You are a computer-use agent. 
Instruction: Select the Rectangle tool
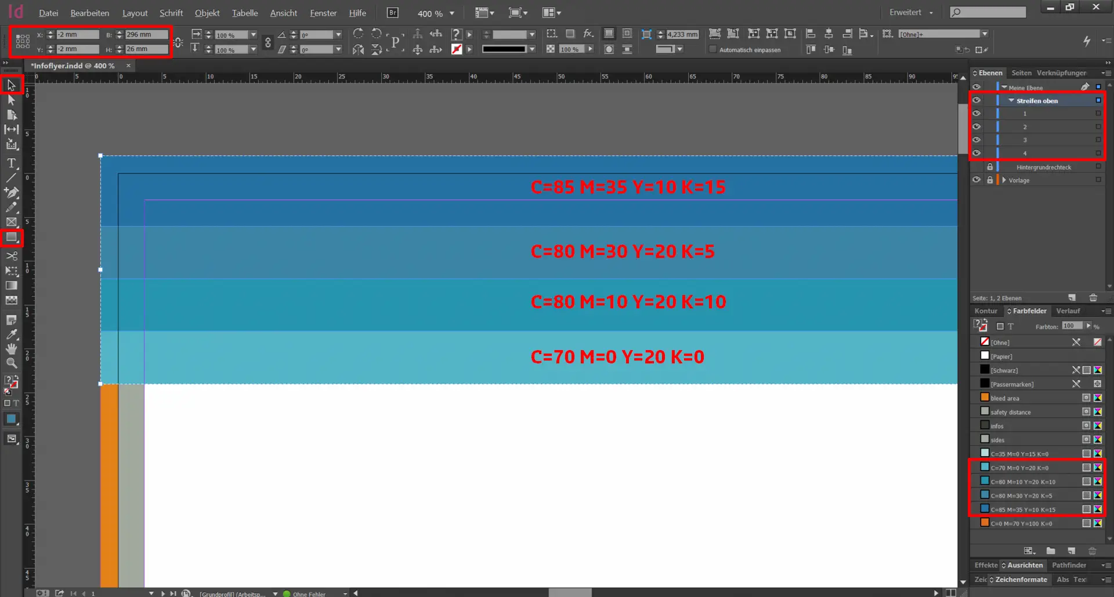(11, 237)
